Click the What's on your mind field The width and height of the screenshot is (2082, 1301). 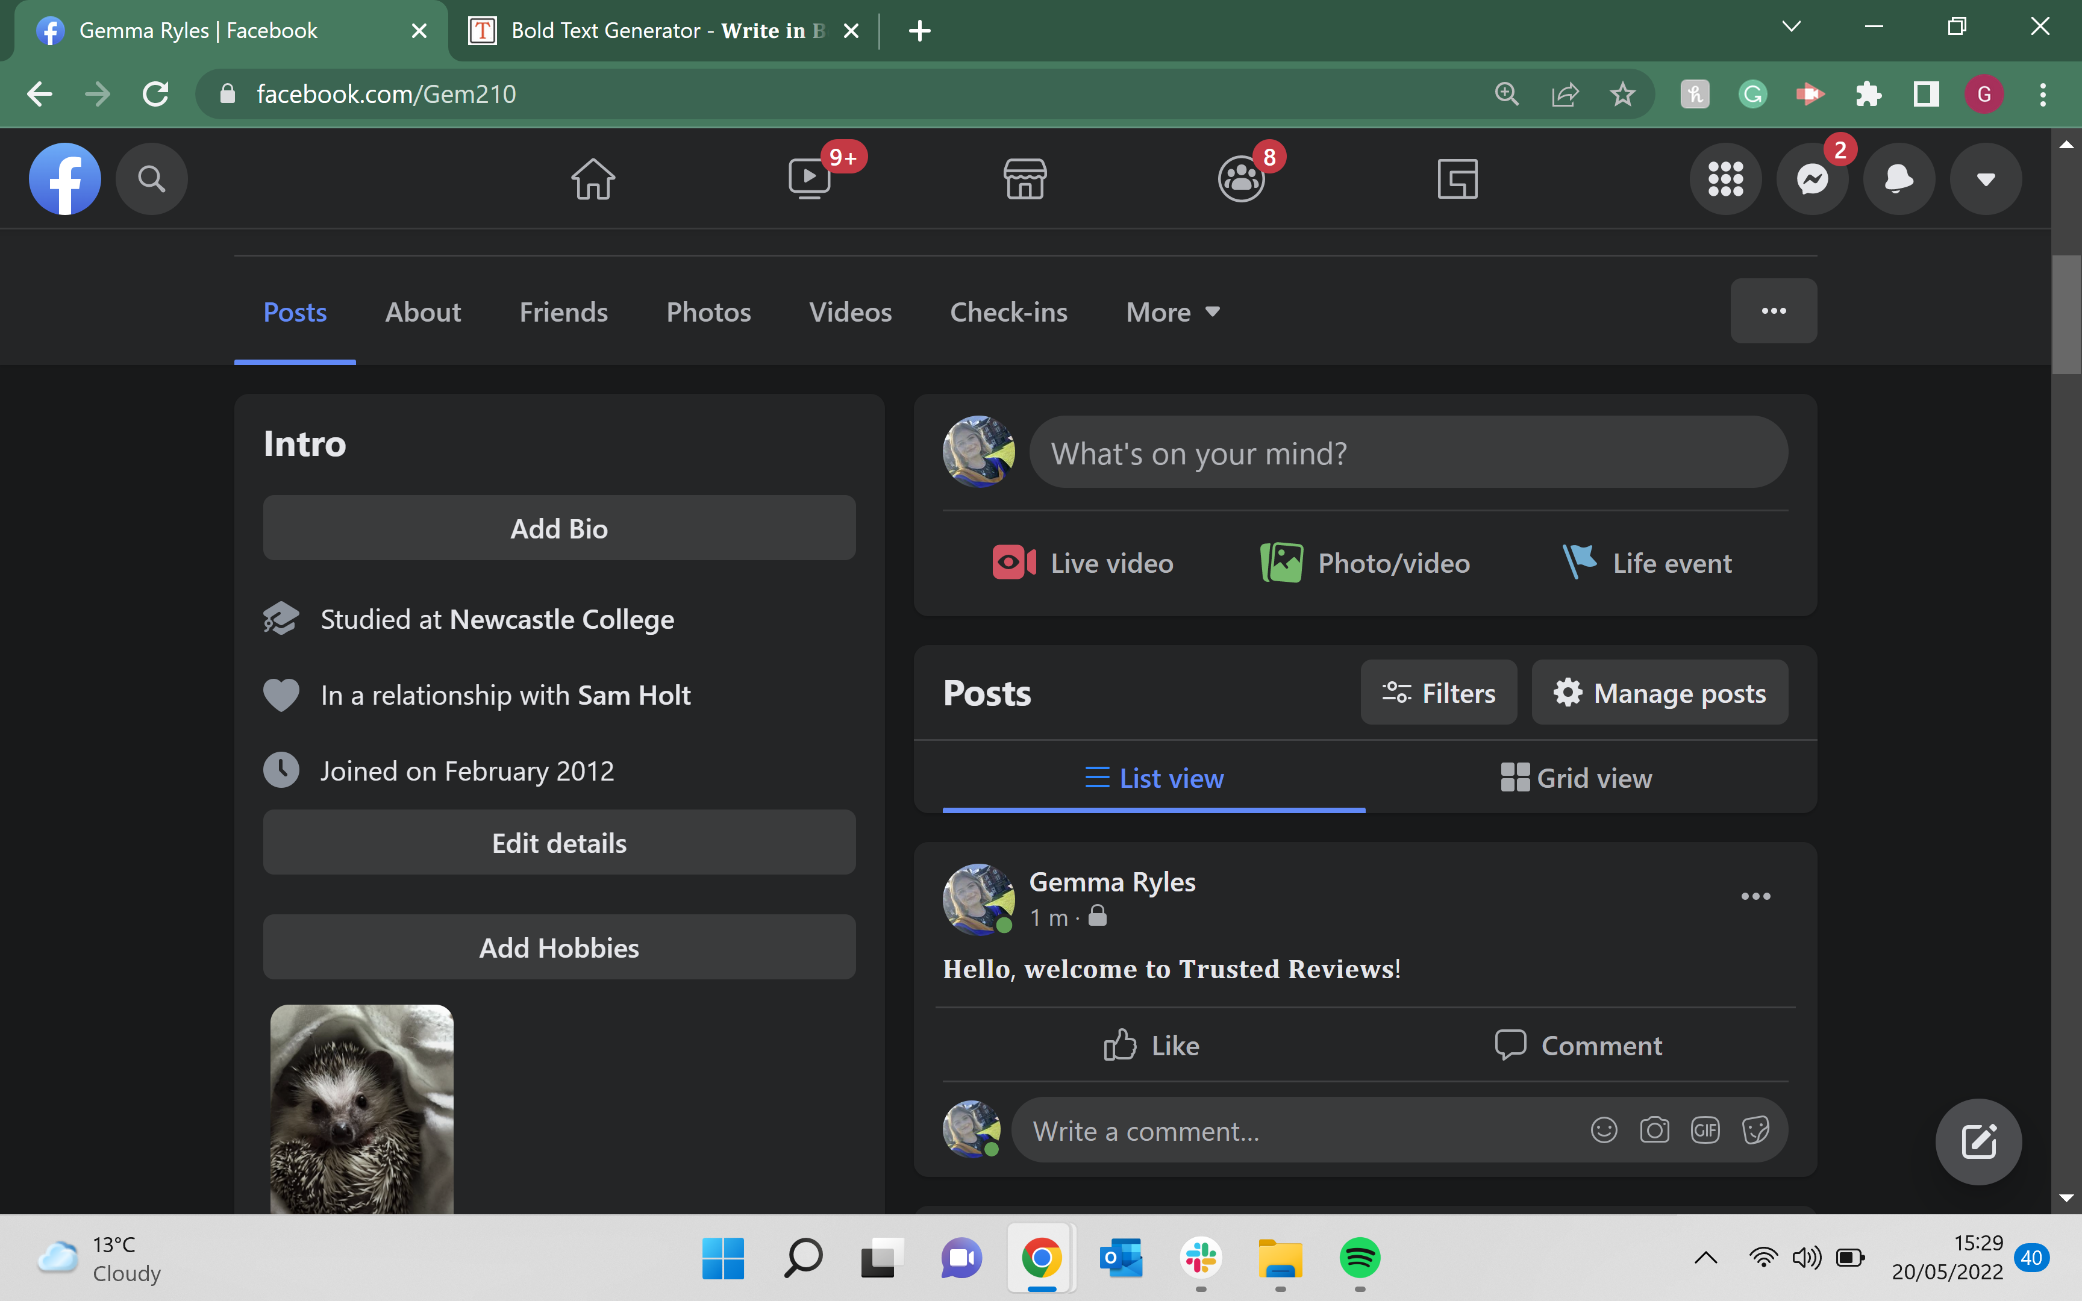coord(1408,452)
